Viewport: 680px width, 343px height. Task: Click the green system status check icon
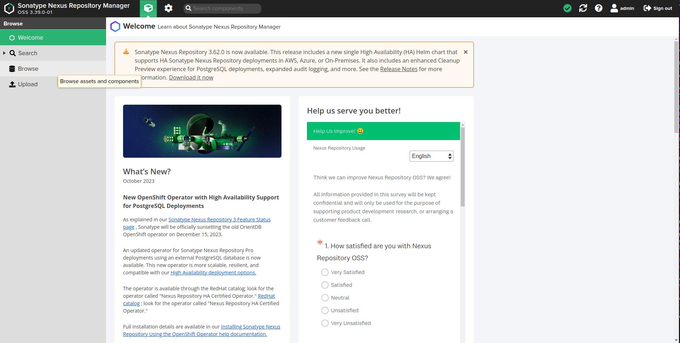567,8
